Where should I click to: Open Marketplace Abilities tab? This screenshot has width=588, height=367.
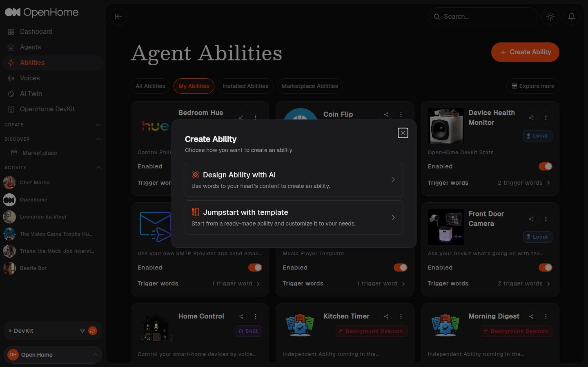(x=310, y=86)
